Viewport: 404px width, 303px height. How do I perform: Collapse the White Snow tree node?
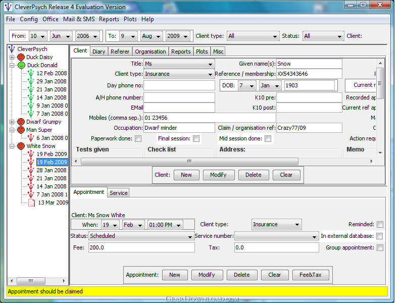tap(12, 146)
